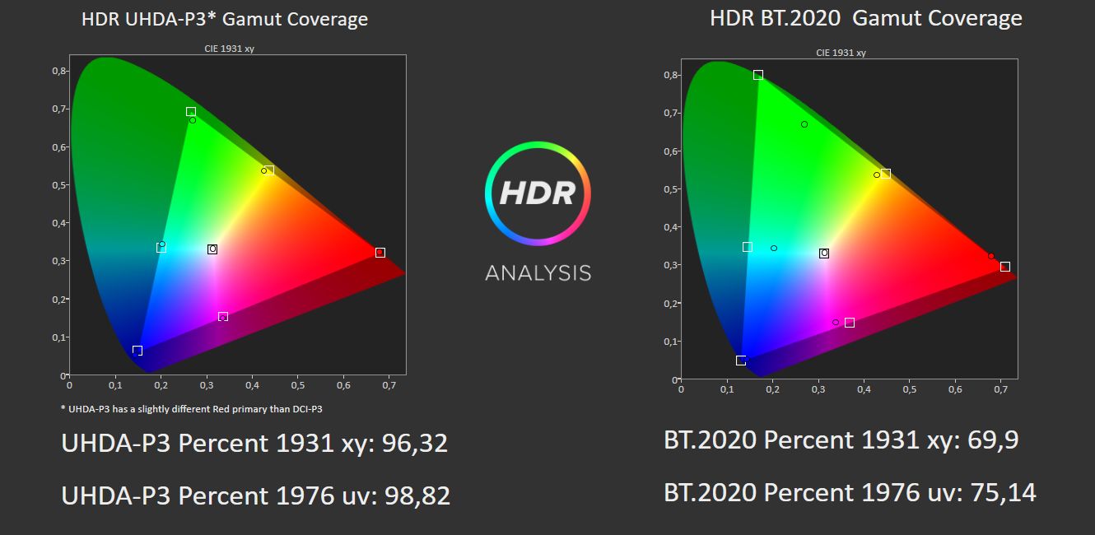Image resolution: width=1095 pixels, height=535 pixels.
Task: Pick the blue primary target square in BT.2020 chart
Action: 741,361
